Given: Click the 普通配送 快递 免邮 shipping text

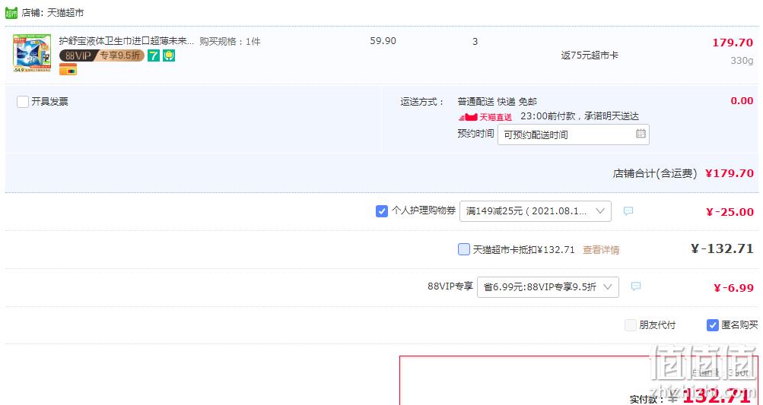Looking at the screenshot, I should point(498,102).
